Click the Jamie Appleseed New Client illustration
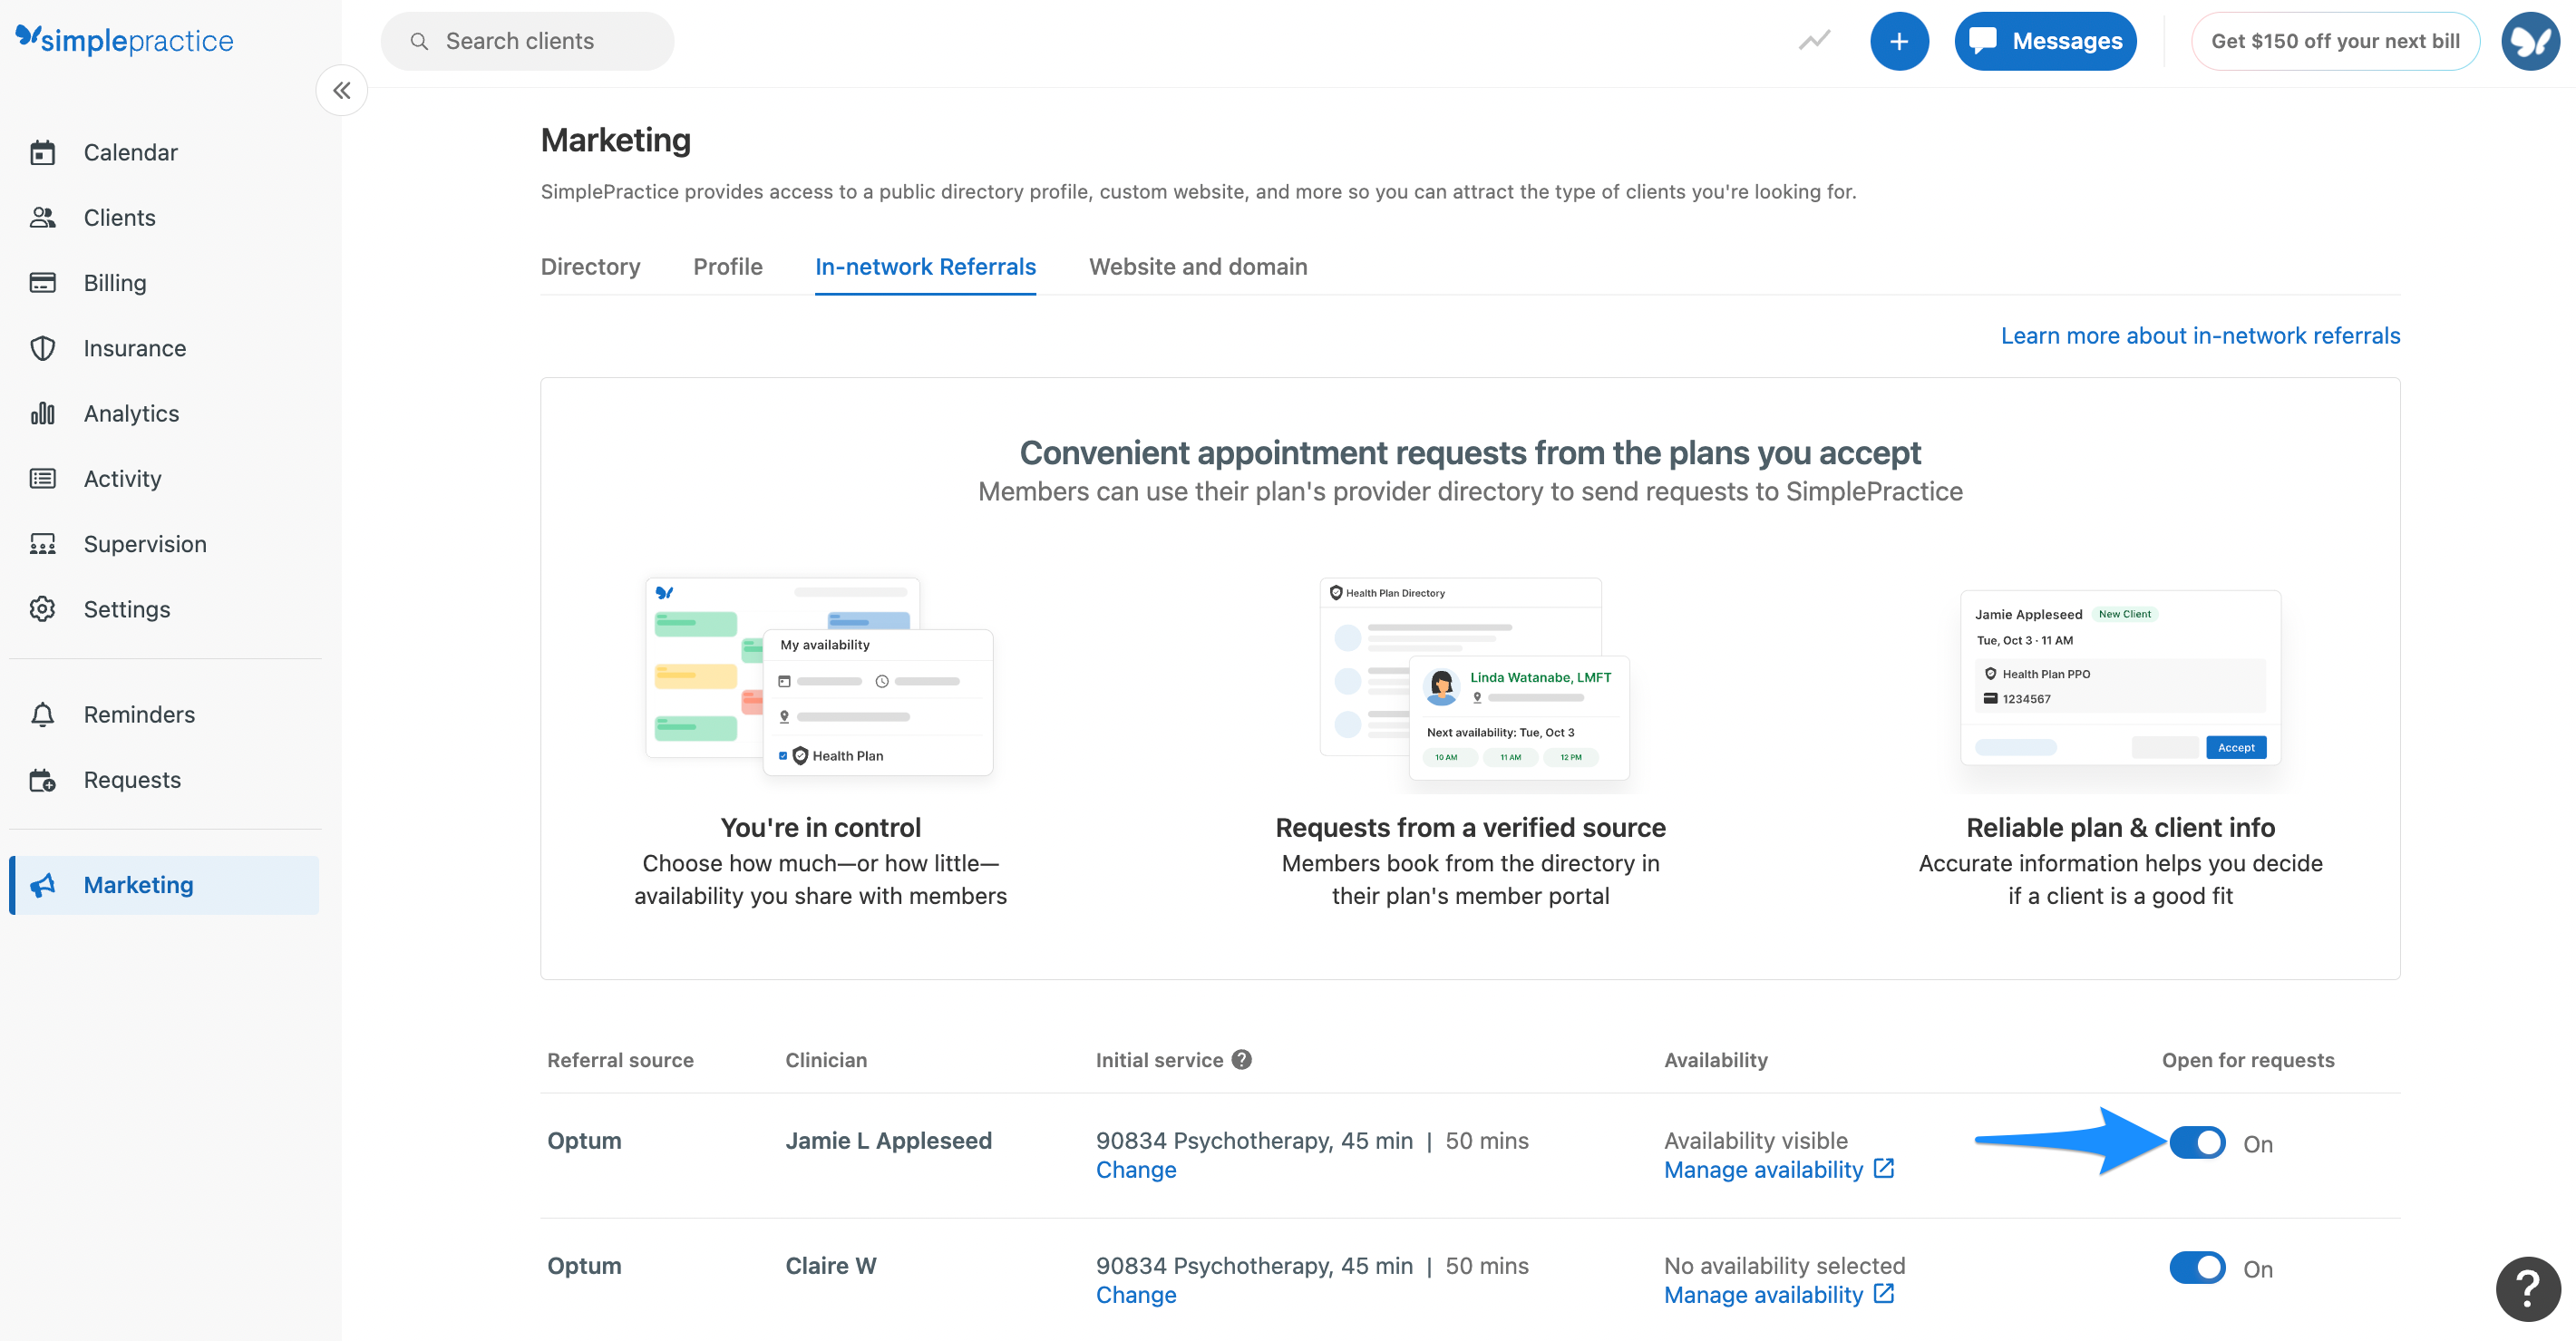The width and height of the screenshot is (2576, 1341). click(x=2120, y=678)
